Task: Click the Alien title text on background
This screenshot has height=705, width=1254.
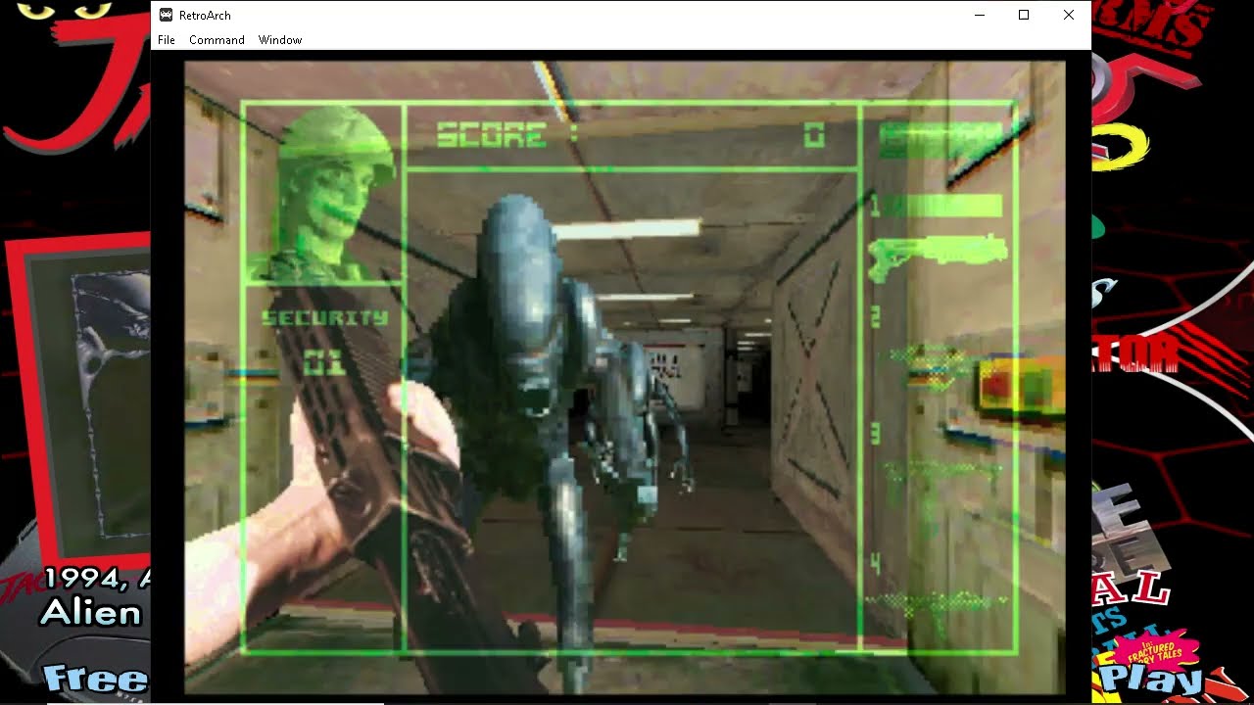Action: click(x=91, y=613)
